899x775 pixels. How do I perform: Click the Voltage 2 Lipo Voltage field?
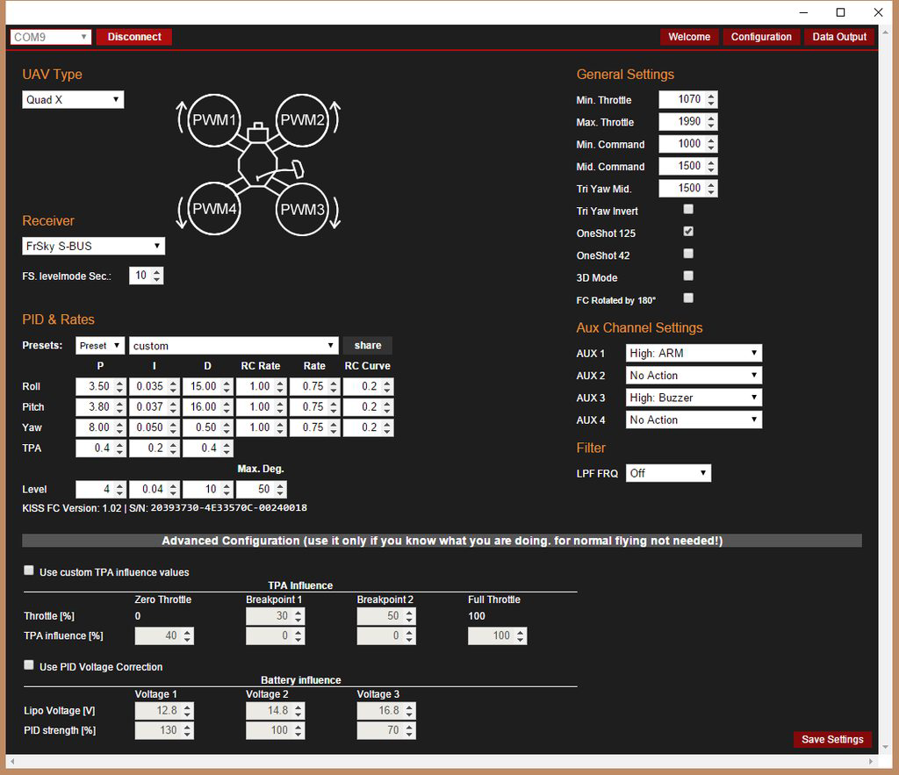(x=275, y=711)
